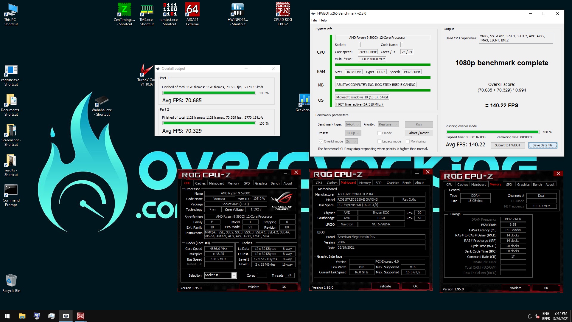Open Documents shortcut icon
Screen dimensions: 572x322
(11, 105)
